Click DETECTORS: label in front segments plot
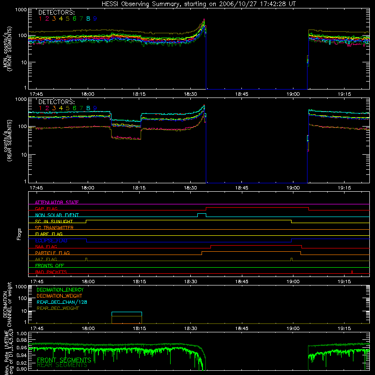Image resolution: width=375 pixels, height=375 pixels. [56, 13]
